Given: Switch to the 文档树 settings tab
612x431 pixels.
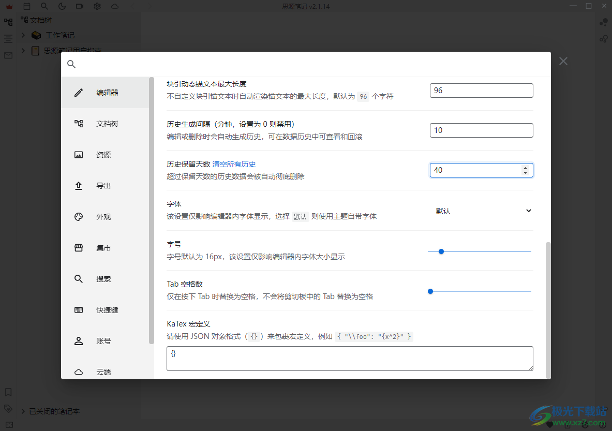Looking at the screenshot, I should point(106,124).
